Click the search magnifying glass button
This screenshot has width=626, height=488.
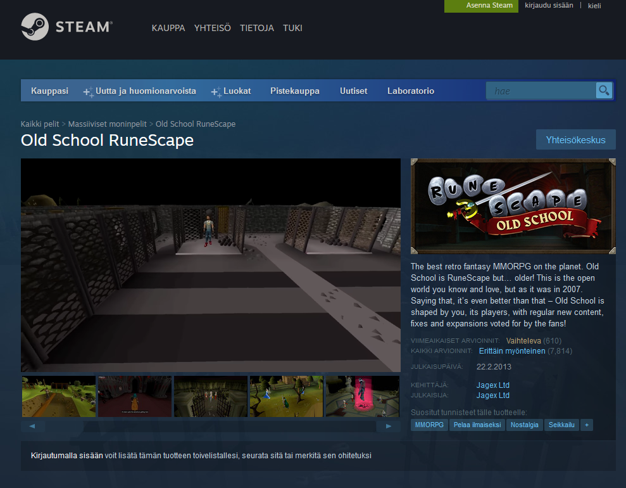[x=604, y=91]
